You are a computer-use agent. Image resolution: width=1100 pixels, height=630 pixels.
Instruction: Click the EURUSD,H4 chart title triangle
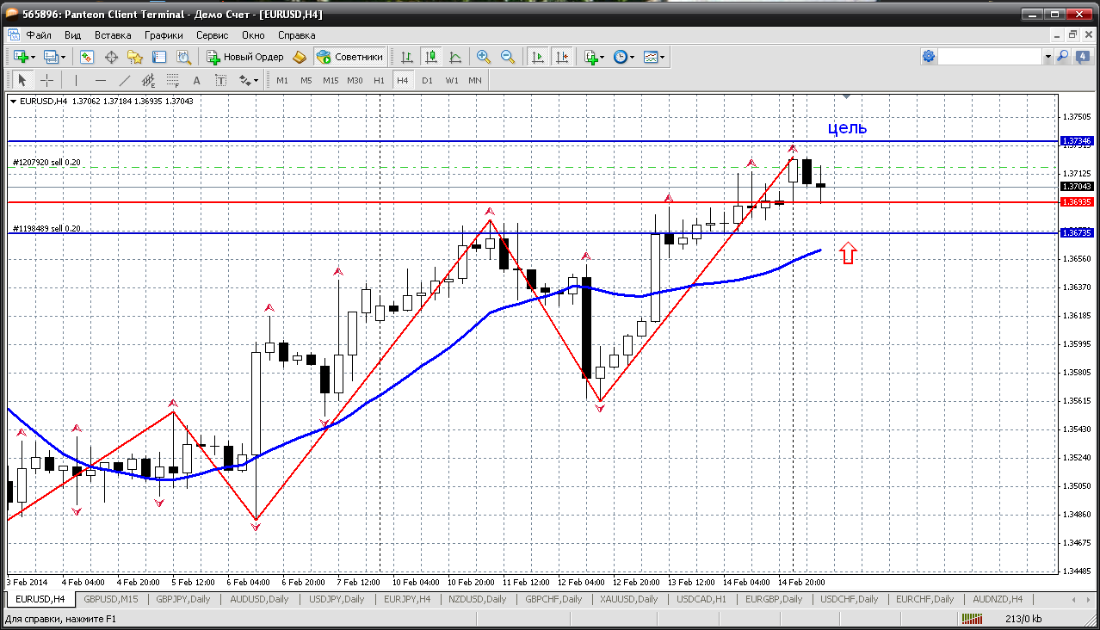pos(13,101)
